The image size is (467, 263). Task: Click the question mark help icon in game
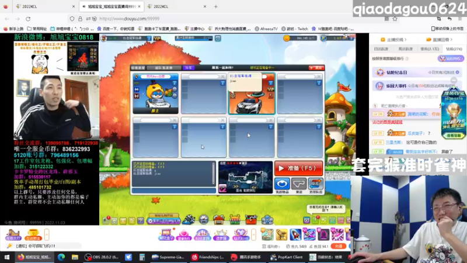point(141,221)
